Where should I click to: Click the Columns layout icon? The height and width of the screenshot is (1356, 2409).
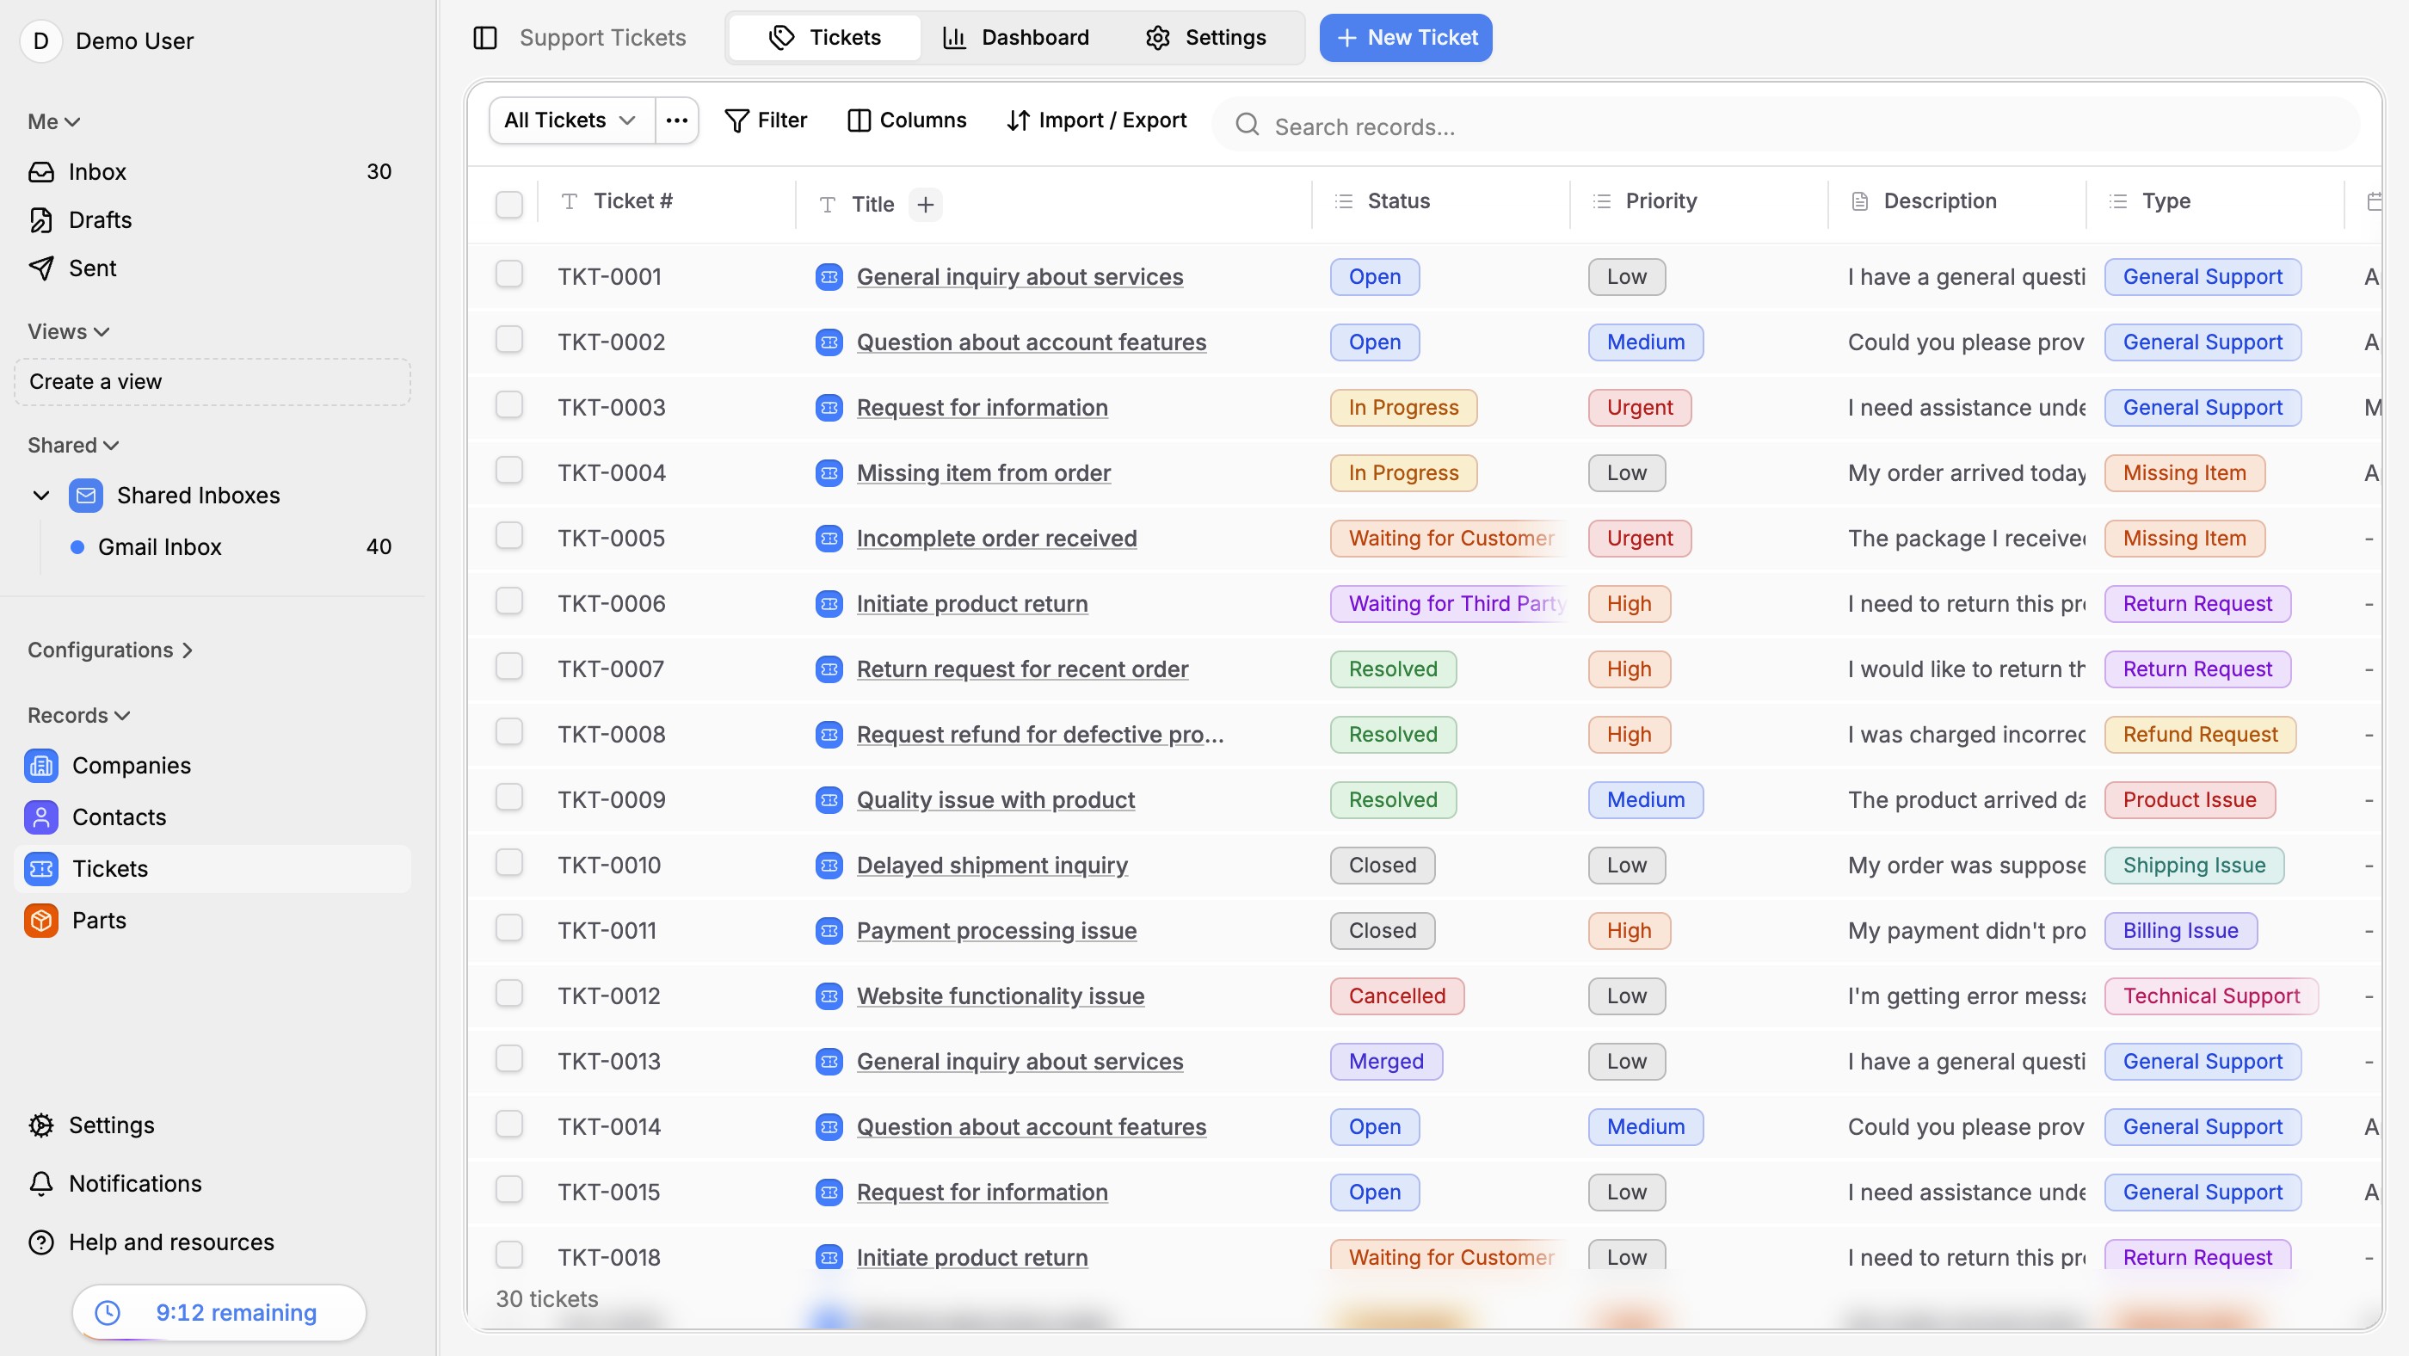(x=859, y=120)
